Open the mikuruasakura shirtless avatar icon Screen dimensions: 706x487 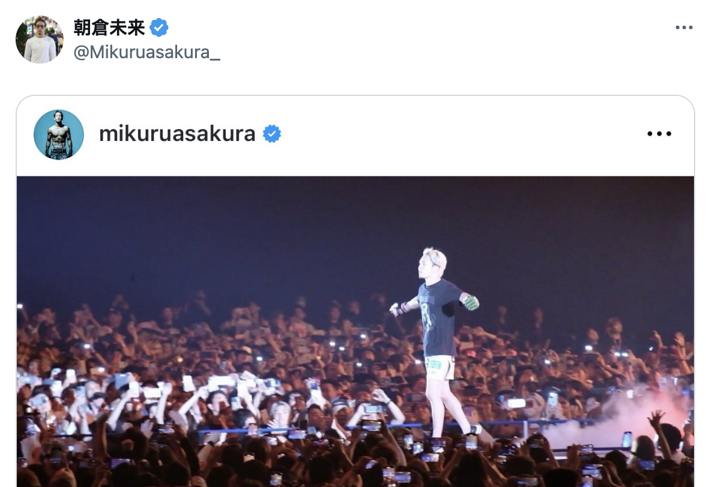[x=59, y=134]
